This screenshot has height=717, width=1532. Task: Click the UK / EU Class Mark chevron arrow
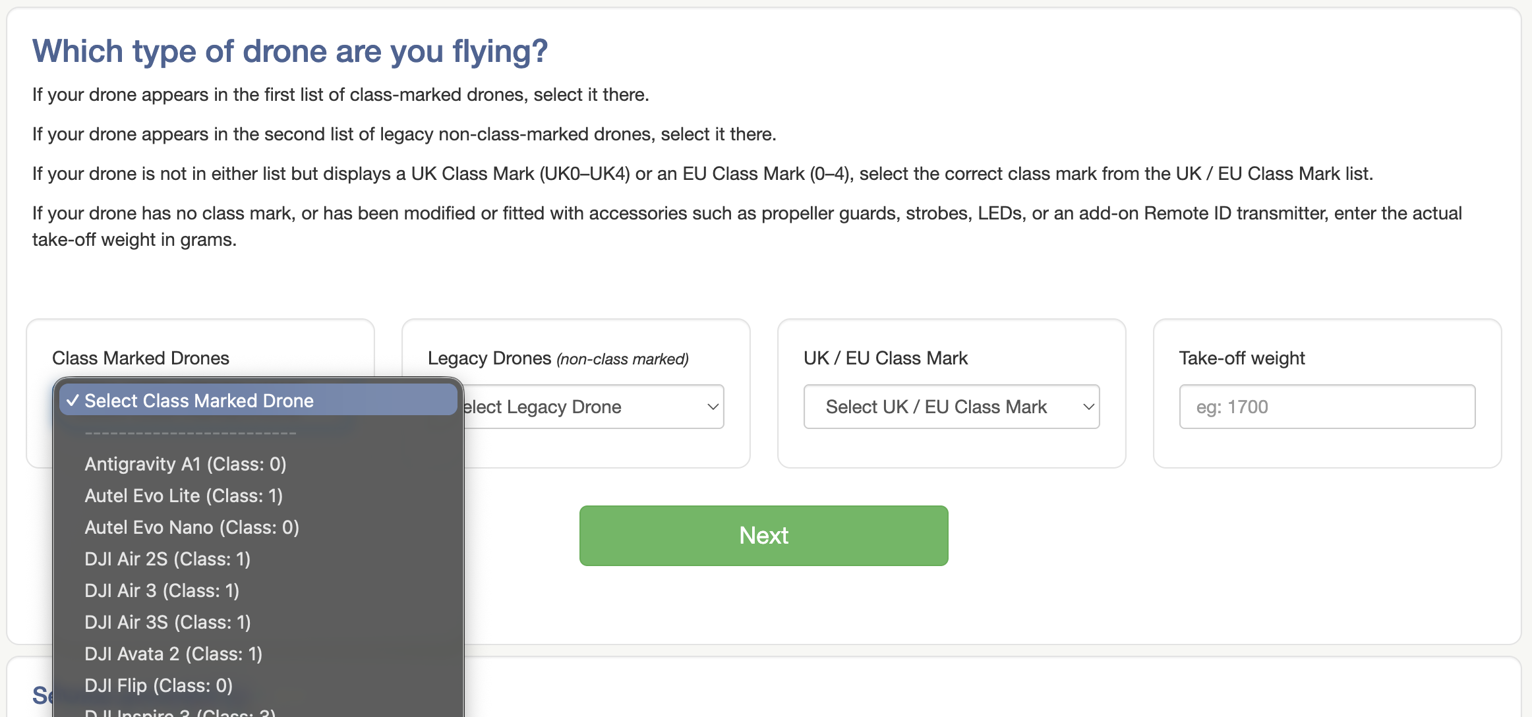click(x=1088, y=407)
